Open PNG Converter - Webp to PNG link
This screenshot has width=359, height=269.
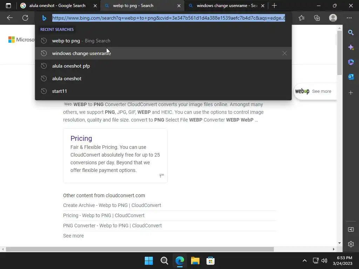click(x=113, y=226)
